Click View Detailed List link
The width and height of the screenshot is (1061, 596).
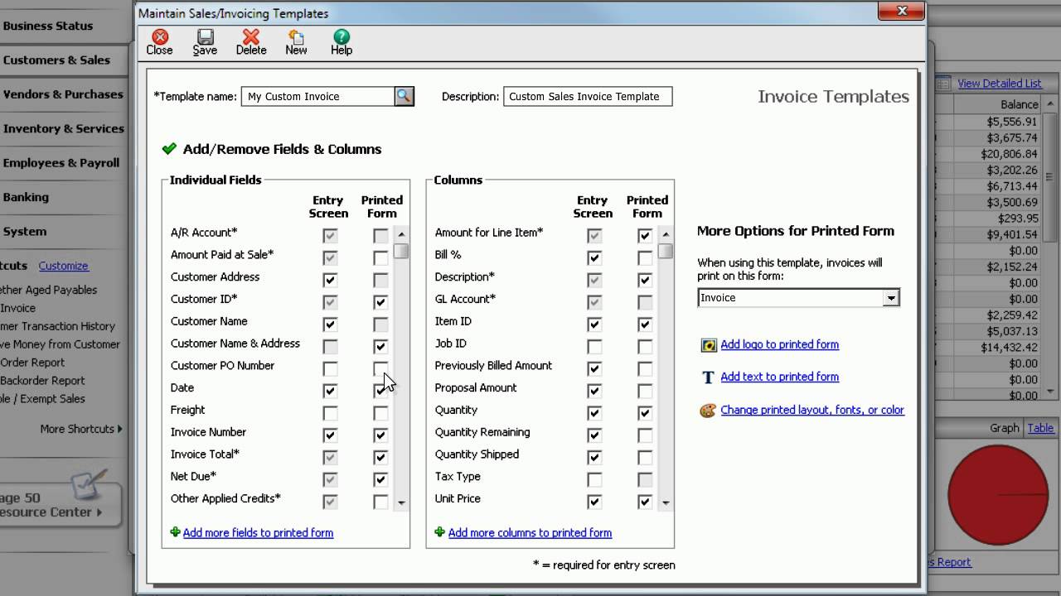tap(1000, 83)
